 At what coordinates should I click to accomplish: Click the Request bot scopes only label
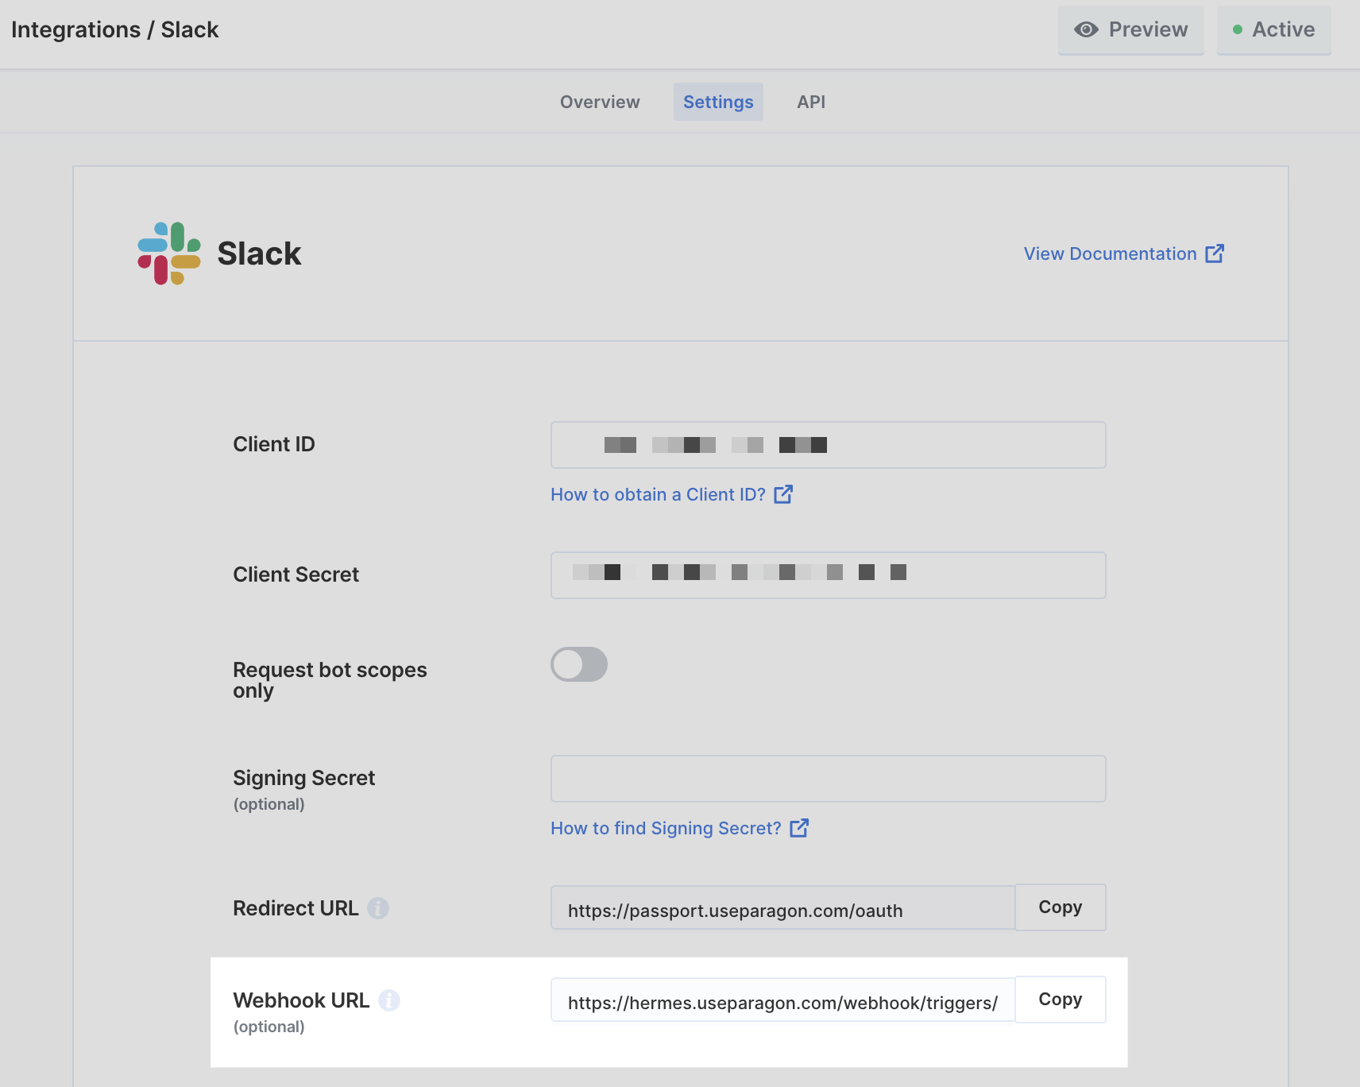pos(330,680)
